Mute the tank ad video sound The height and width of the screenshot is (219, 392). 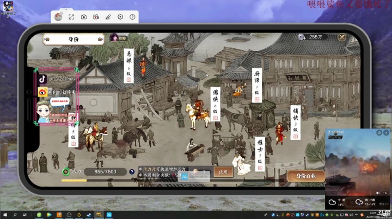pyautogui.click(x=378, y=193)
